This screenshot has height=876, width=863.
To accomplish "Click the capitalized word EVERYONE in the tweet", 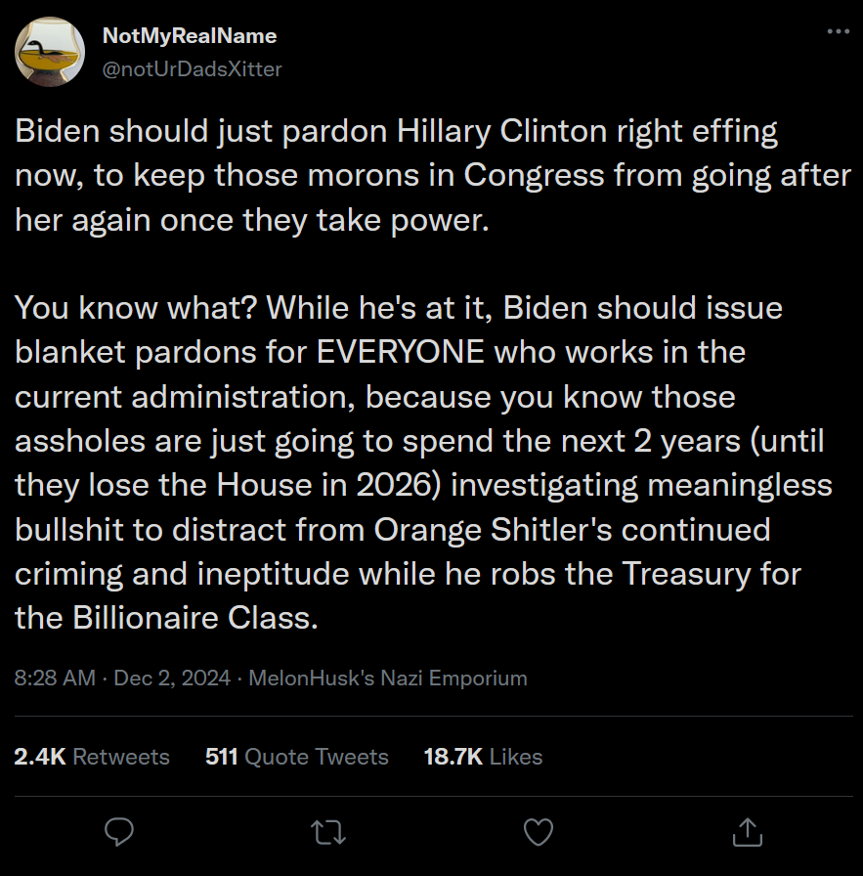I will pos(401,353).
